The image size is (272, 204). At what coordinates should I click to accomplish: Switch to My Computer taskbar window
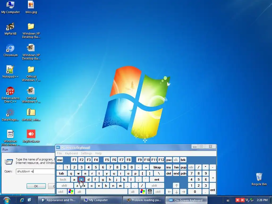[101, 200]
